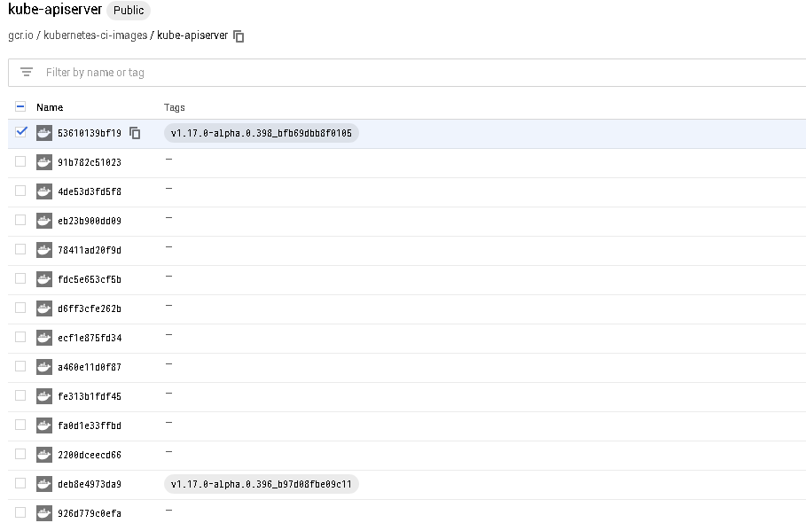Click the kube-apiserver page title
Viewport: 806px width, 523px height.
[55, 9]
